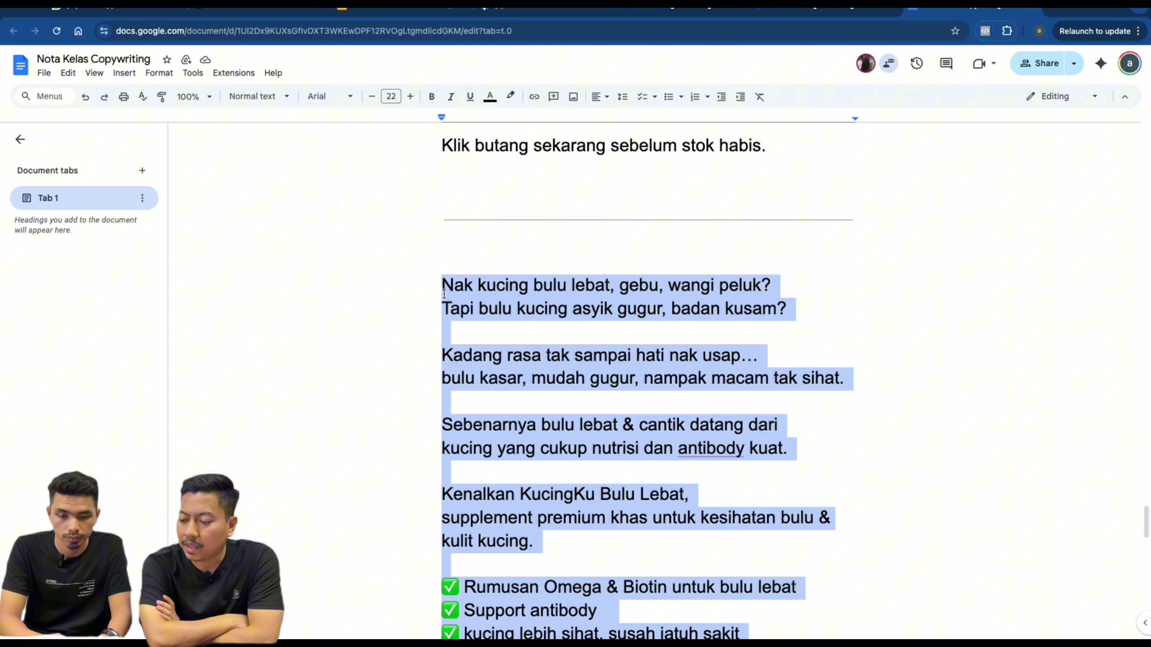Insert an image using toolbar icon
The width and height of the screenshot is (1151, 647).
click(573, 96)
